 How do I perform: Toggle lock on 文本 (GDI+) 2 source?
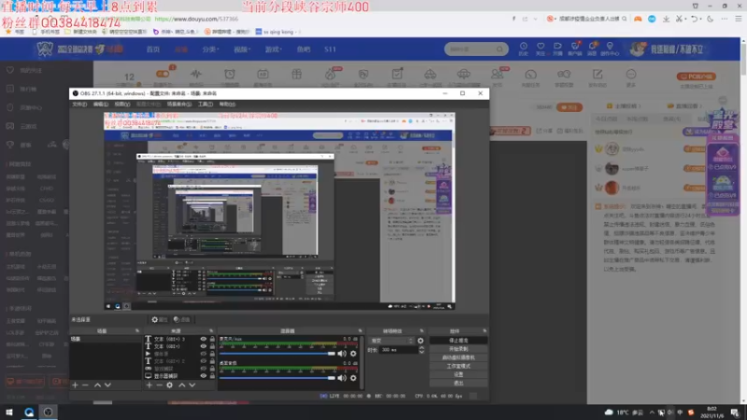212,361
